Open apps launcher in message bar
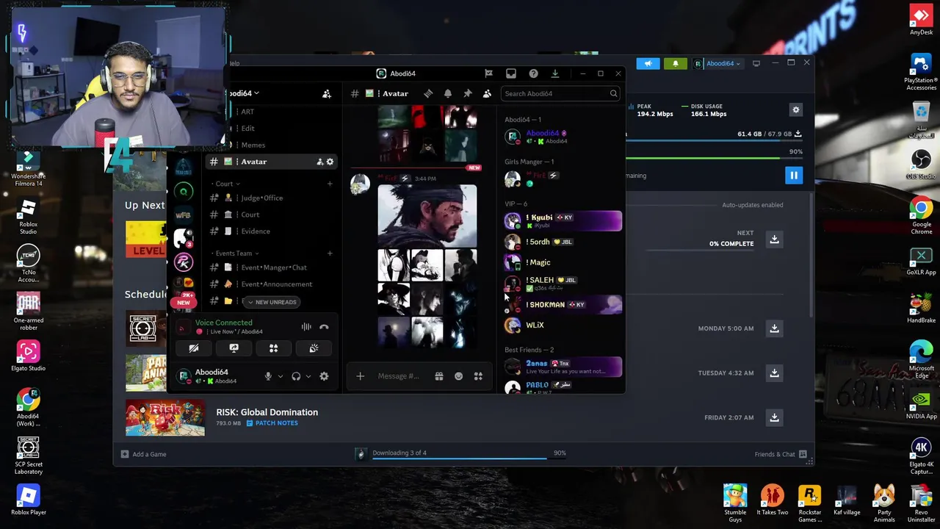Viewport: 940px width, 529px height. (478, 376)
